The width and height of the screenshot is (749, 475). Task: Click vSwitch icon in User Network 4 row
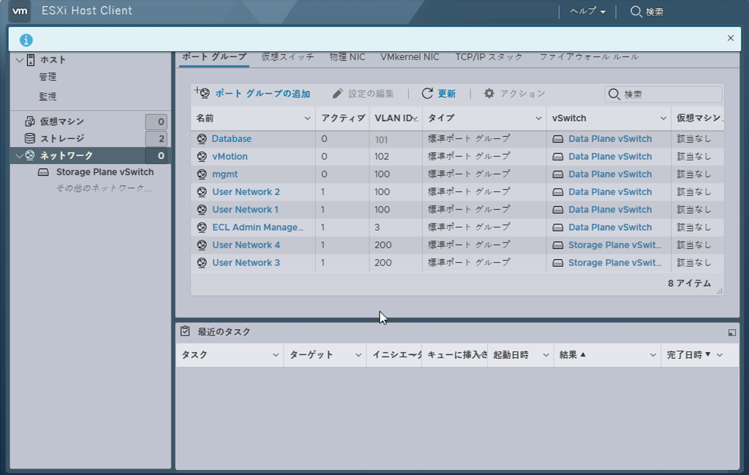(558, 245)
